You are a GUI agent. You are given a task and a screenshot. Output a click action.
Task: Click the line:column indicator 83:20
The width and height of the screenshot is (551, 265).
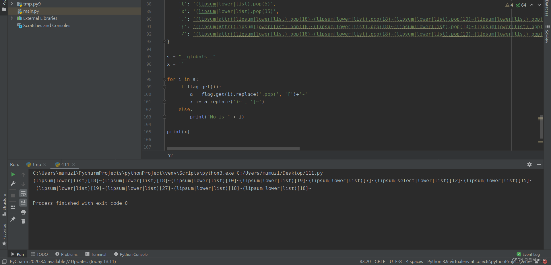pyautogui.click(x=365, y=262)
